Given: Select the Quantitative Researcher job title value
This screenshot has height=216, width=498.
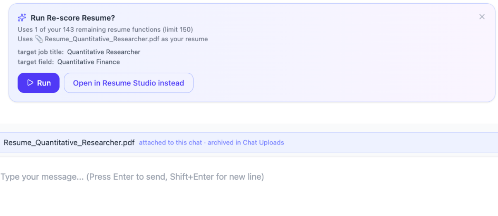Looking at the screenshot, I should coord(104,52).
